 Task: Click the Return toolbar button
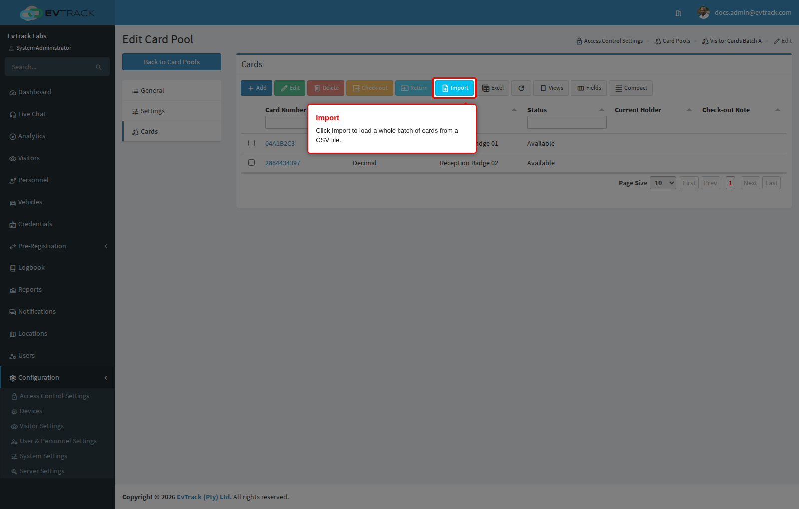(414, 88)
